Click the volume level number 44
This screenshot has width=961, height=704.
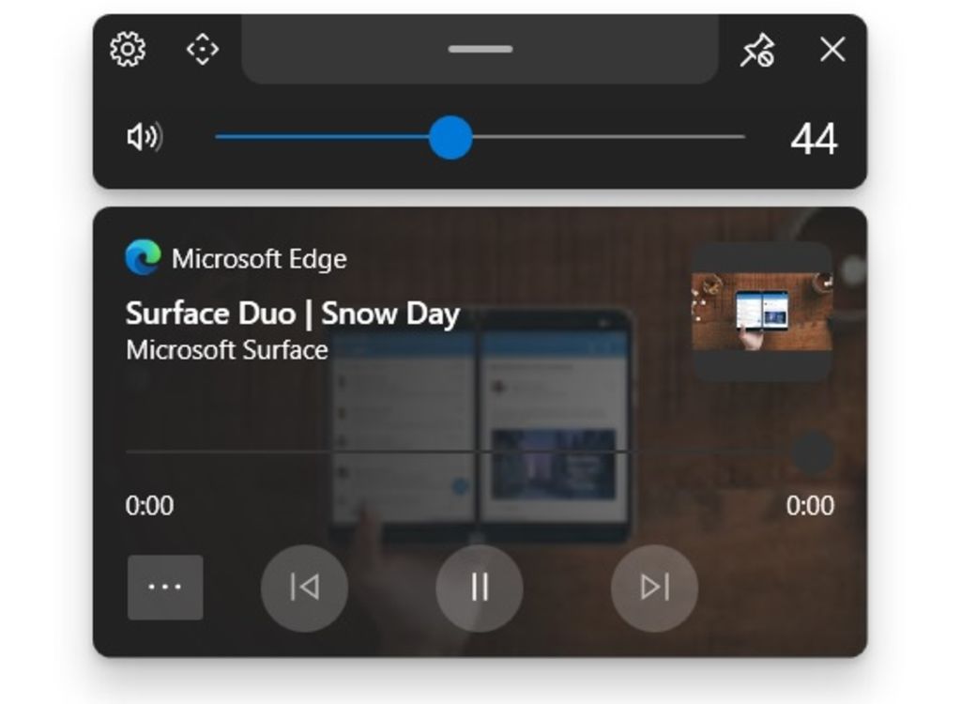(813, 140)
